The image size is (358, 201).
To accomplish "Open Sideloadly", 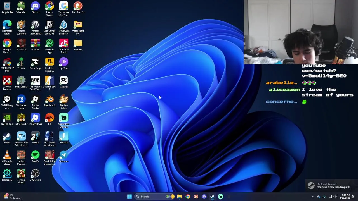I will pos(7,175).
